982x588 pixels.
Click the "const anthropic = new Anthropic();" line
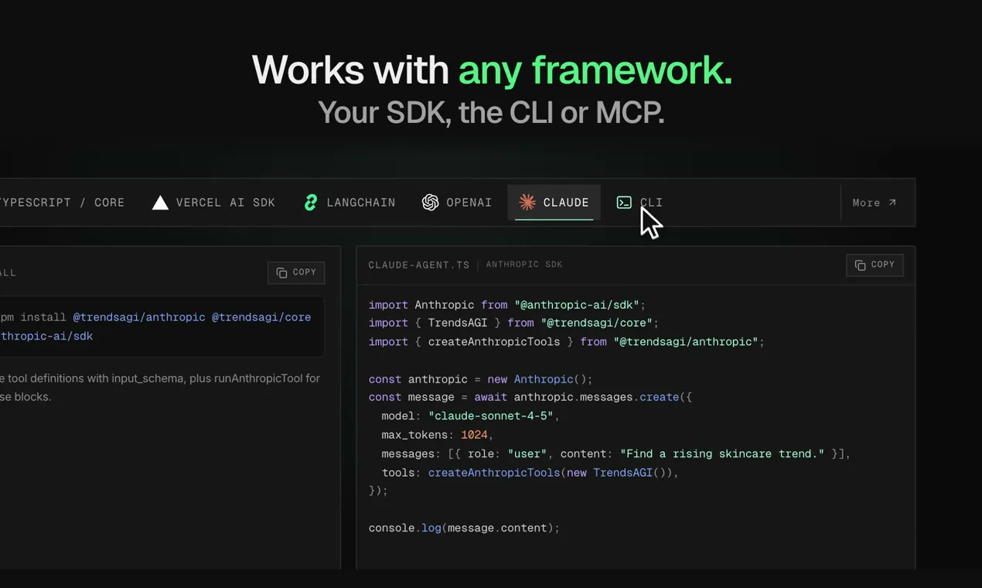tap(481, 379)
